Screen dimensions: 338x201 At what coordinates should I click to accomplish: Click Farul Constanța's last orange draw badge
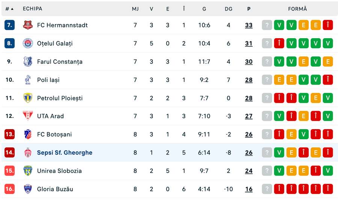pyautogui.click(x=328, y=61)
